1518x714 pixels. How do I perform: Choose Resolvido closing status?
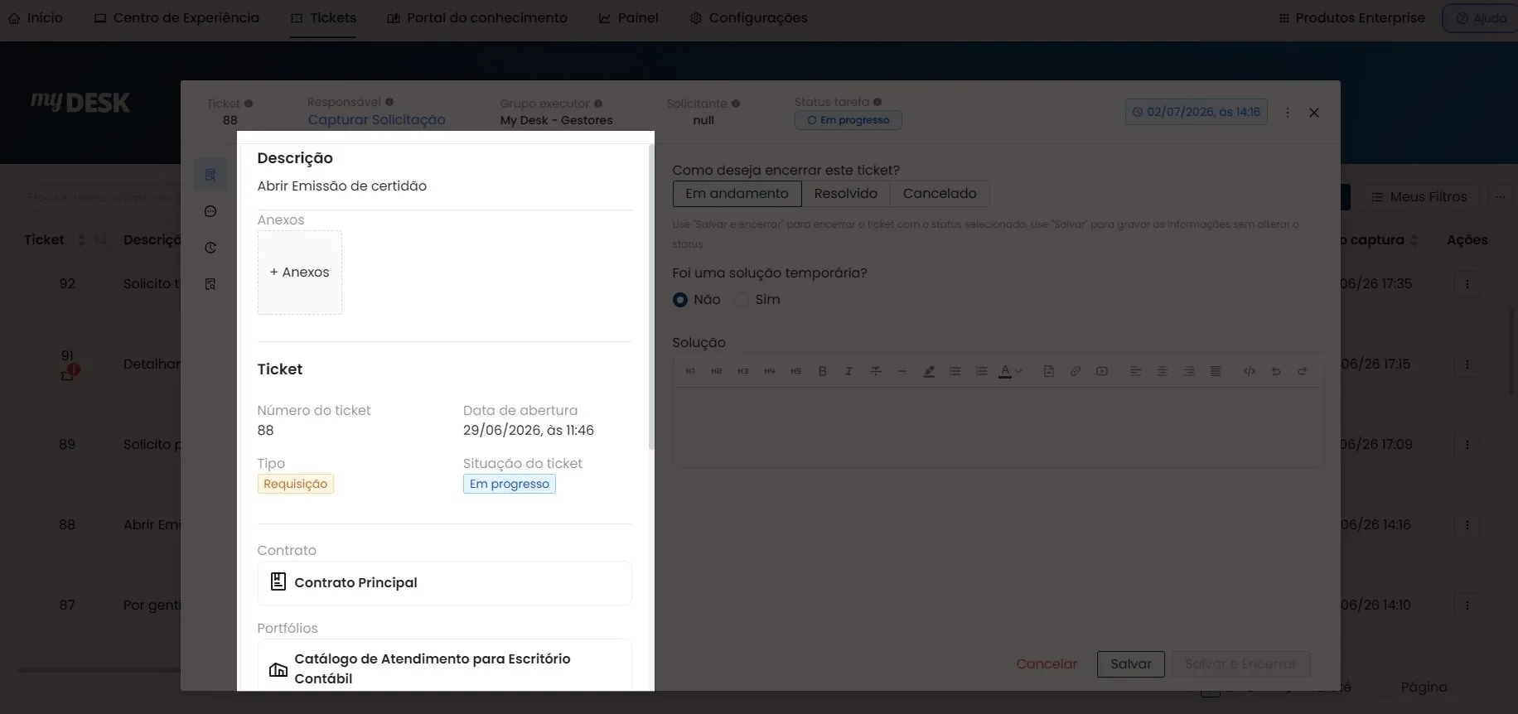tap(845, 194)
